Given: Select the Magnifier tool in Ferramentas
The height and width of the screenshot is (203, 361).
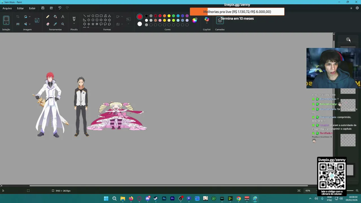Looking at the screenshot, I should click(63, 24).
